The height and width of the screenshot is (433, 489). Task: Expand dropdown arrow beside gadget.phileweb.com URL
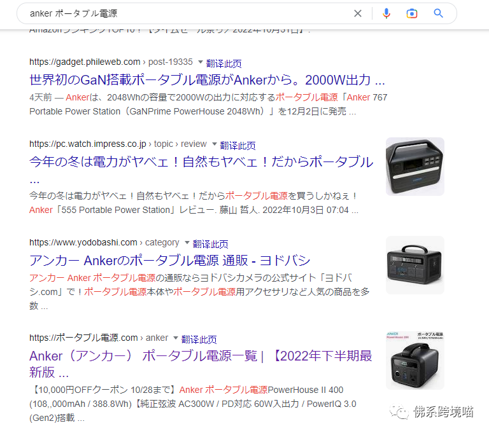pyautogui.click(x=201, y=62)
